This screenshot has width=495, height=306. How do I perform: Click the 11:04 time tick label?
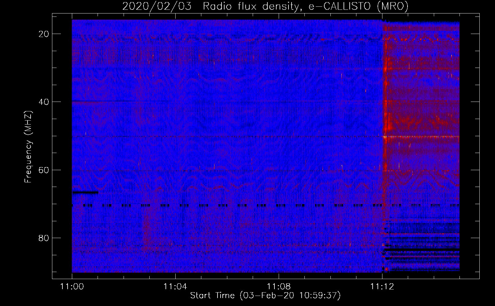click(x=175, y=287)
